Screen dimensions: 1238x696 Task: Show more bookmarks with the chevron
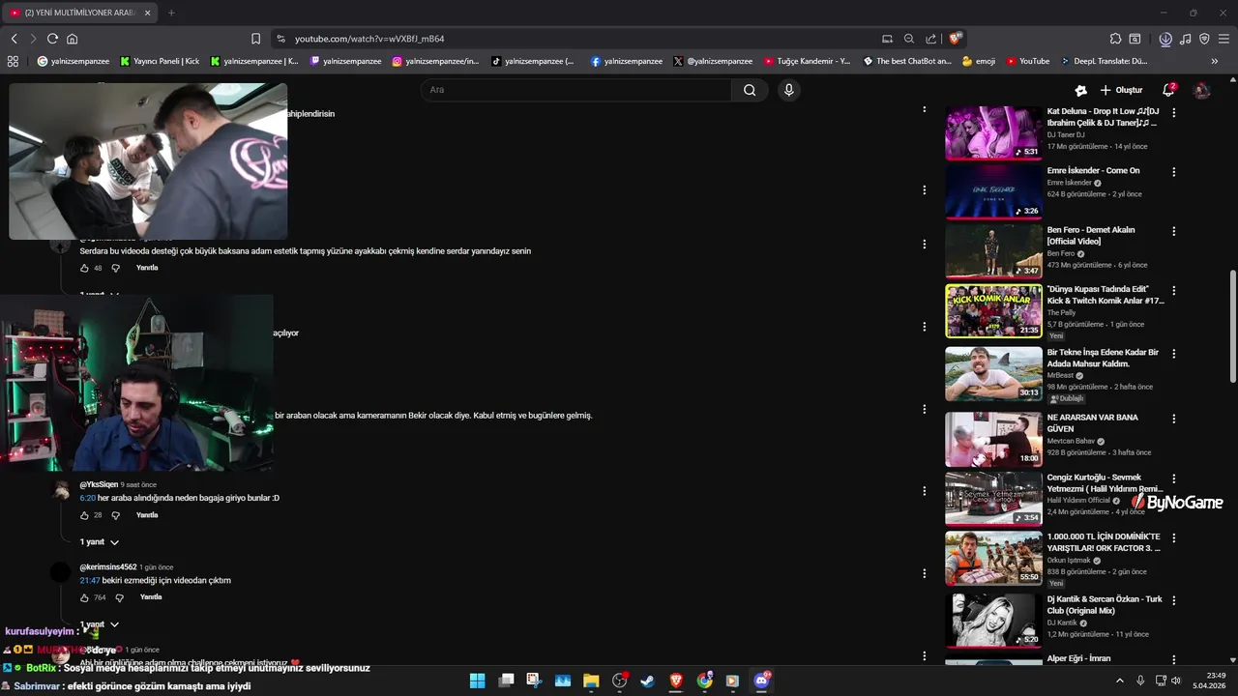1215,61
